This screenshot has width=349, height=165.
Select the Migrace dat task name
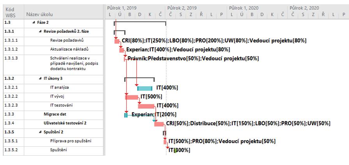click(55, 114)
